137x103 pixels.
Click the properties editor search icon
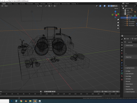coord(136,36)
